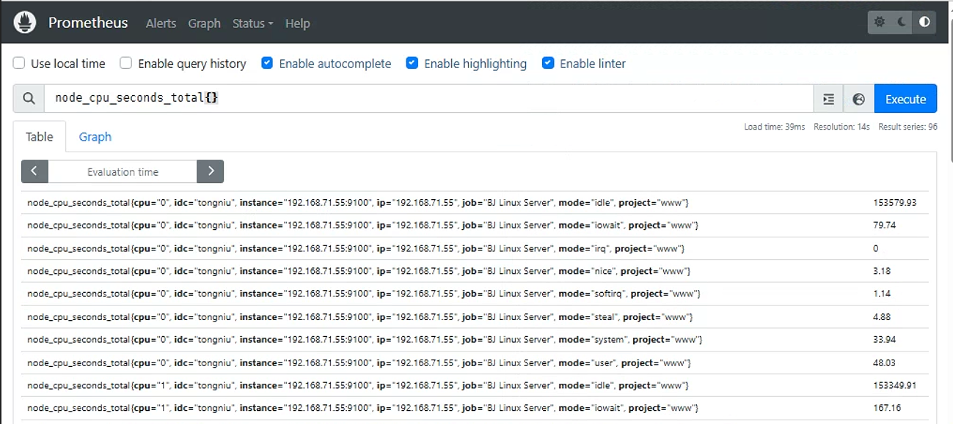The image size is (953, 424).
Task: Select the browser-preferred theme contrast icon
Action: 924,22
